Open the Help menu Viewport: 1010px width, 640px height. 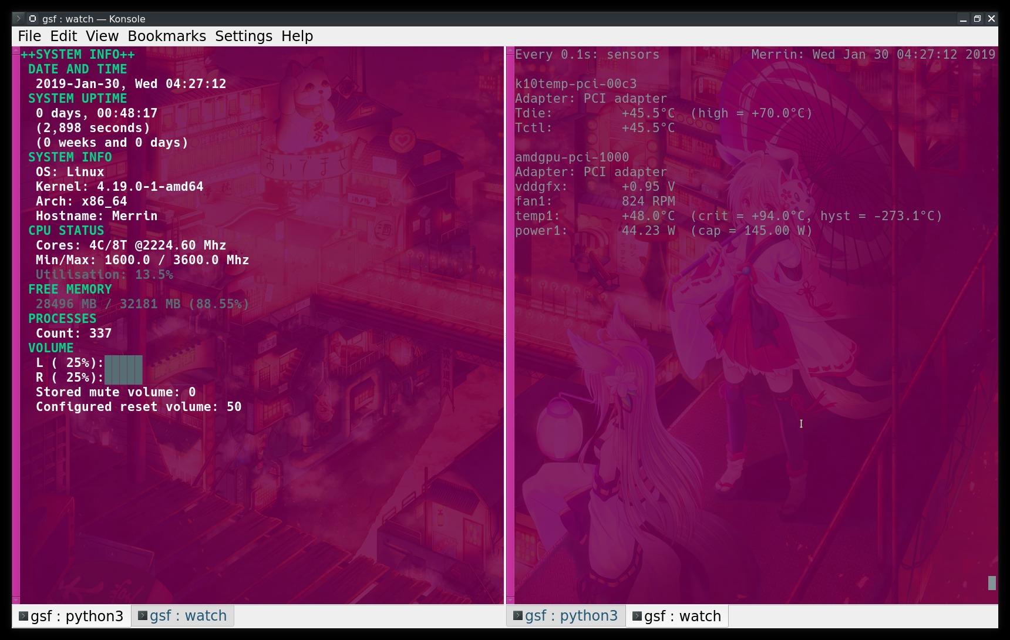tap(297, 36)
